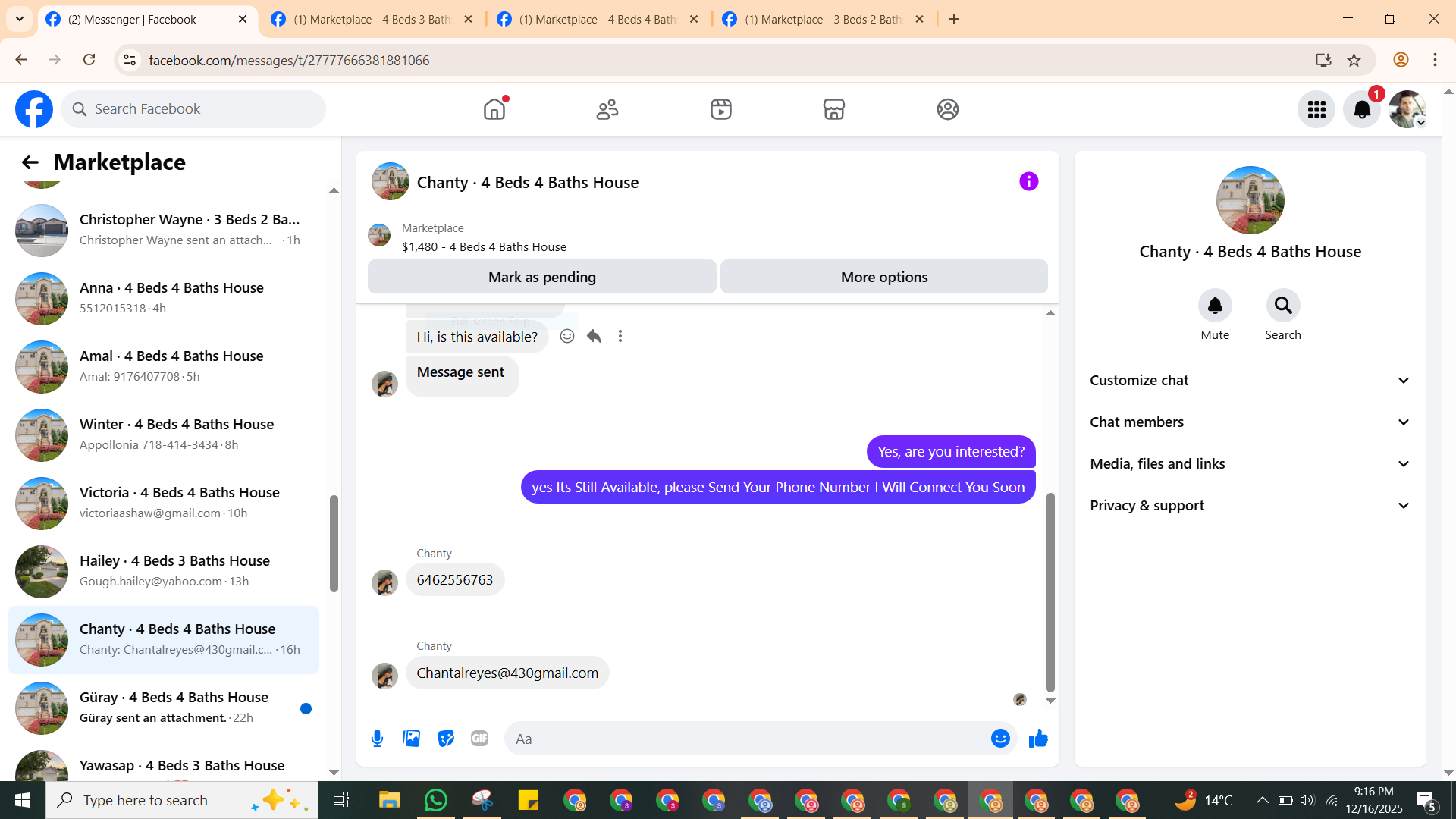The height and width of the screenshot is (819, 1456).
Task: Click the conversation list scrollbar
Action: 334,543
